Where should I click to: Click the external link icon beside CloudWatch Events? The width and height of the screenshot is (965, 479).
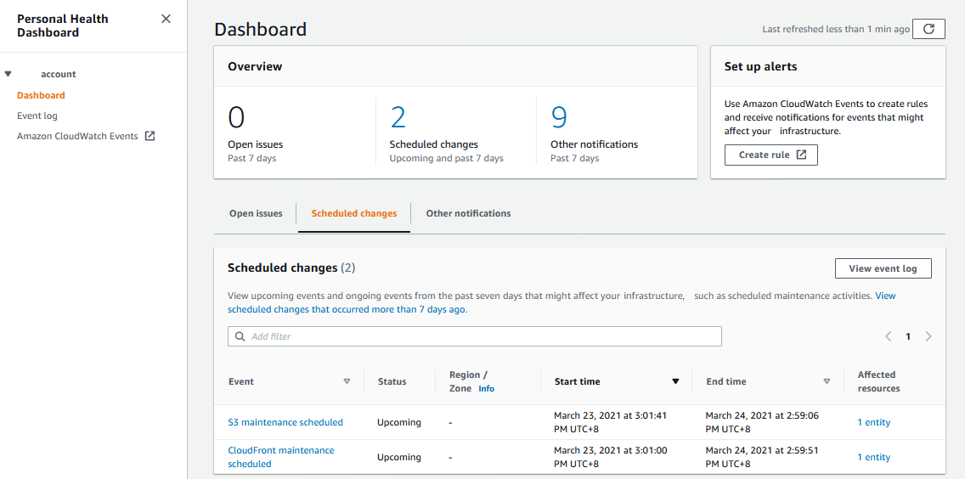[x=150, y=136]
